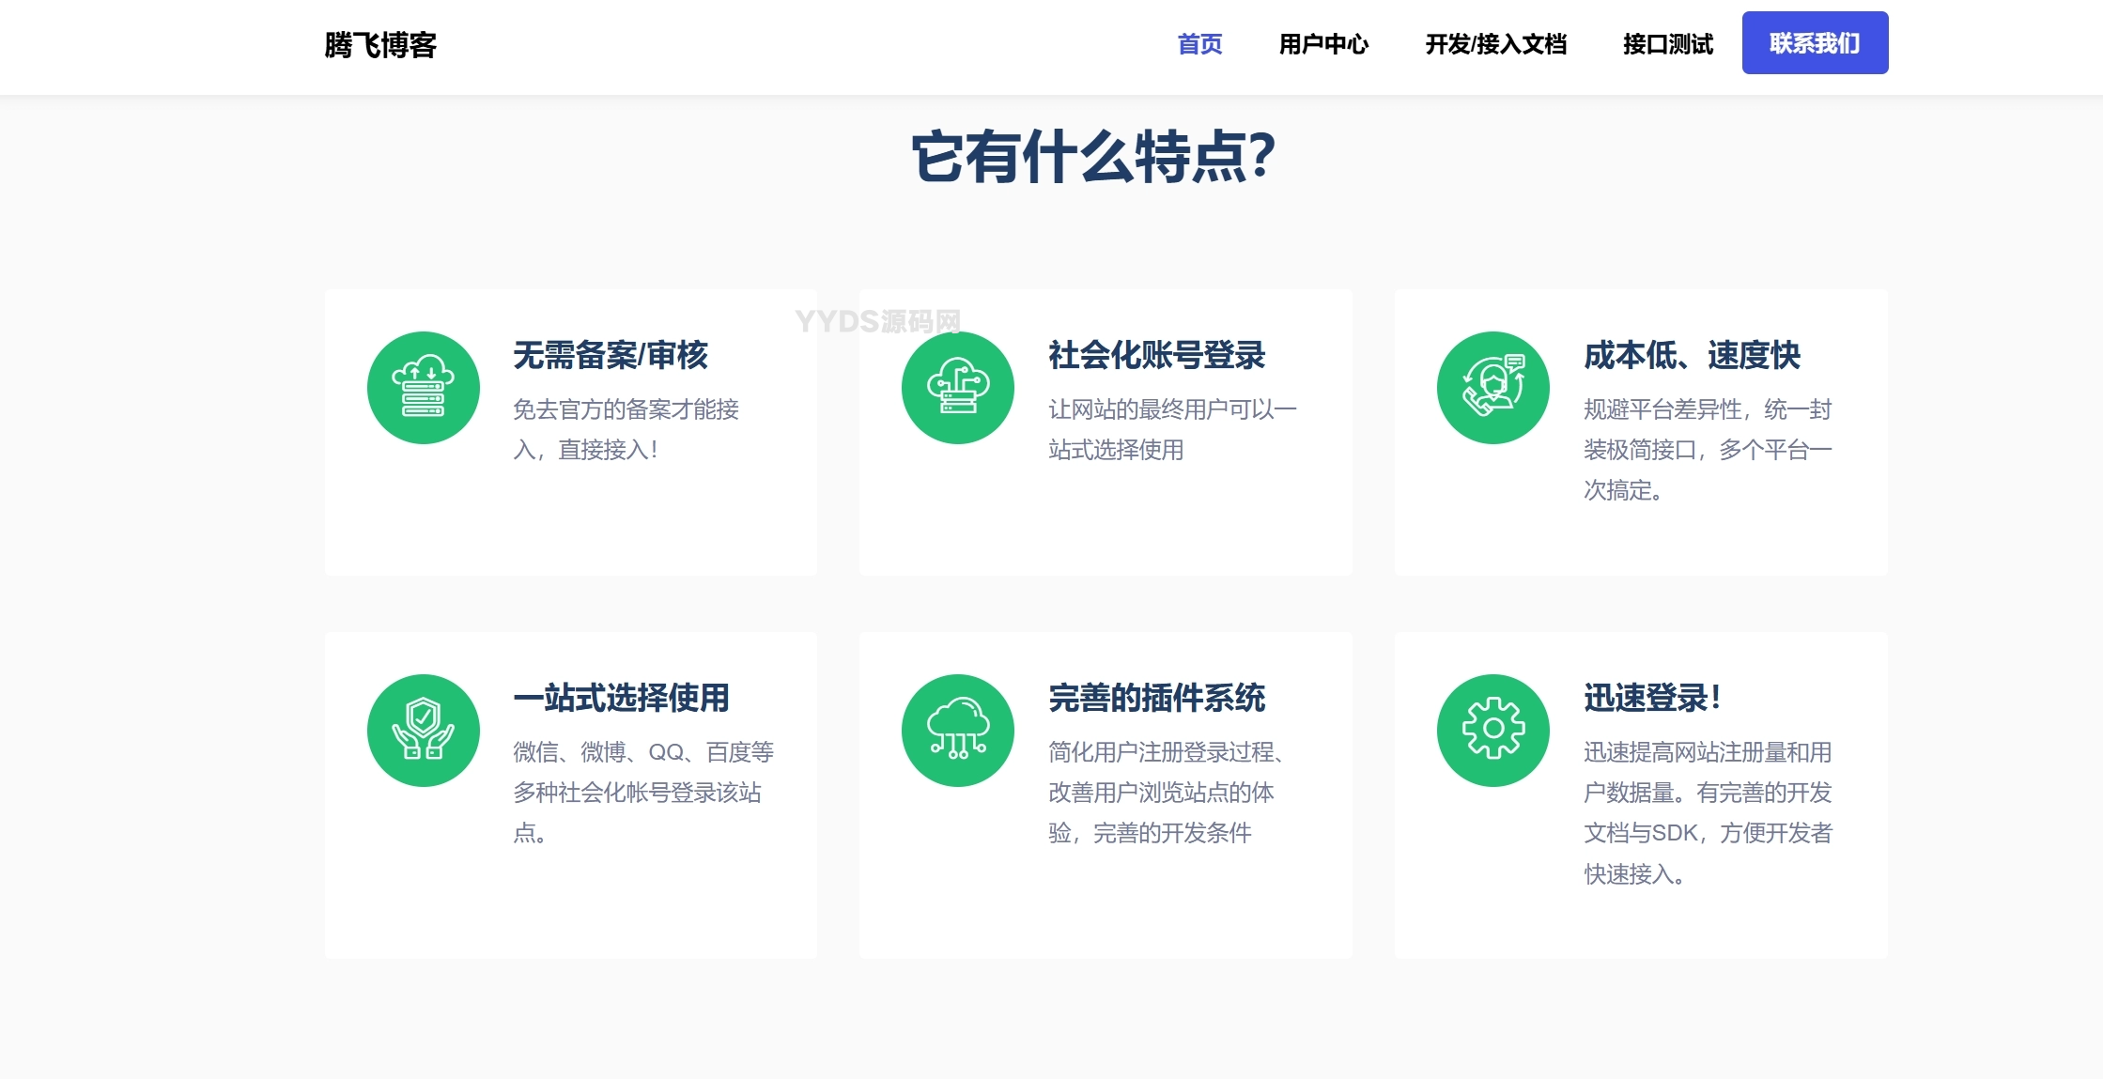Click the 社会化账号登录 card title
This screenshot has height=1079, width=2103.
[x=1156, y=355]
